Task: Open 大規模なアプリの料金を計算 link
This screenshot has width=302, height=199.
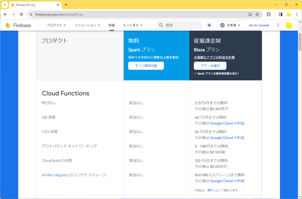Action: [x=214, y=57]
